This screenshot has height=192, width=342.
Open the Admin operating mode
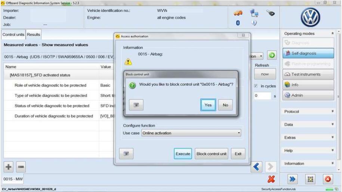tap(308, 95)
